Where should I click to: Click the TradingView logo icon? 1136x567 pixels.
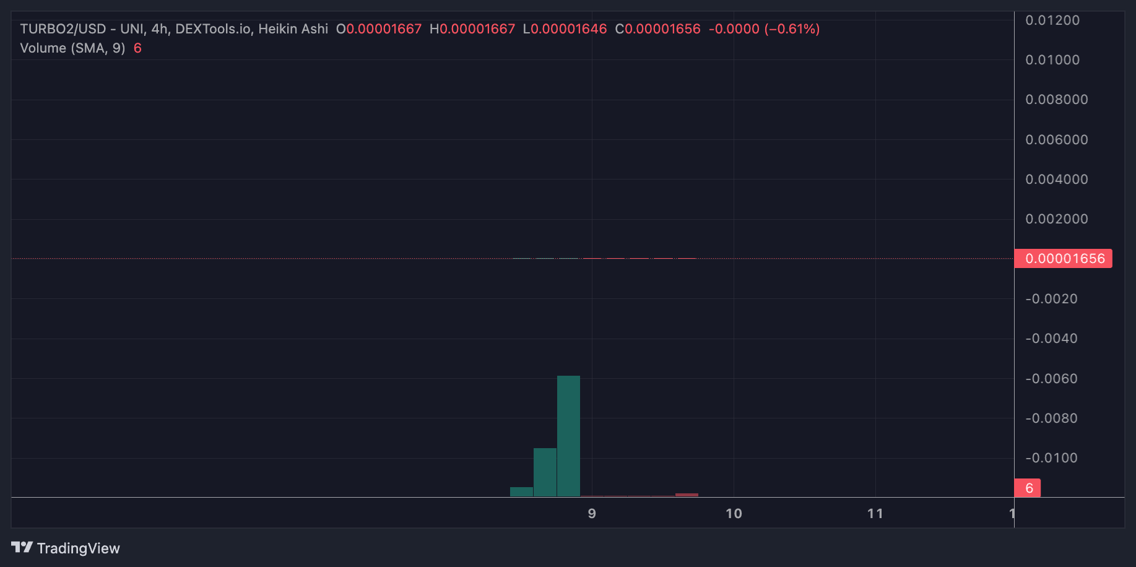coord(22,547)
